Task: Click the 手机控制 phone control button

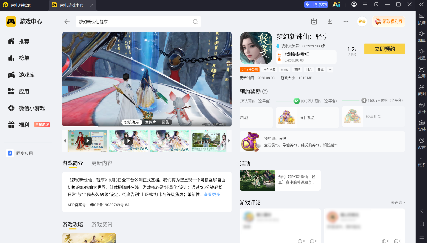Action: (x=316, y=5)
